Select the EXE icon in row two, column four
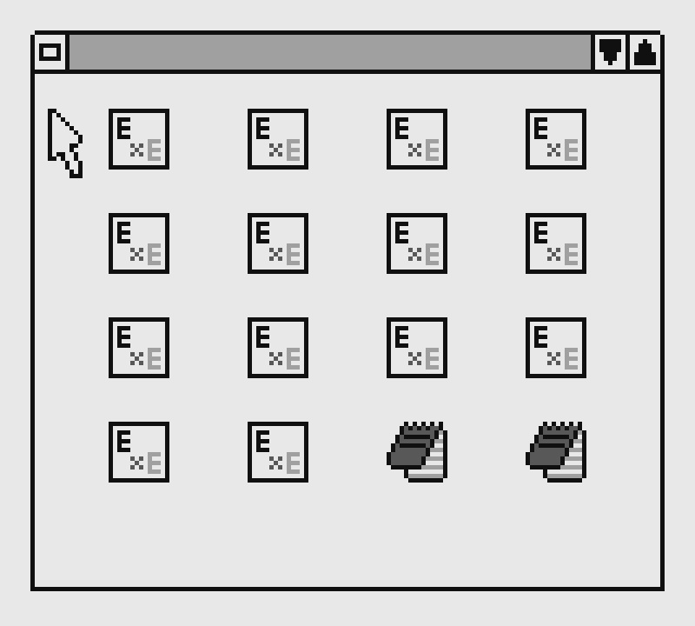Image resolution: width=695 pixels, height=626 pixels. click(556, 243)
